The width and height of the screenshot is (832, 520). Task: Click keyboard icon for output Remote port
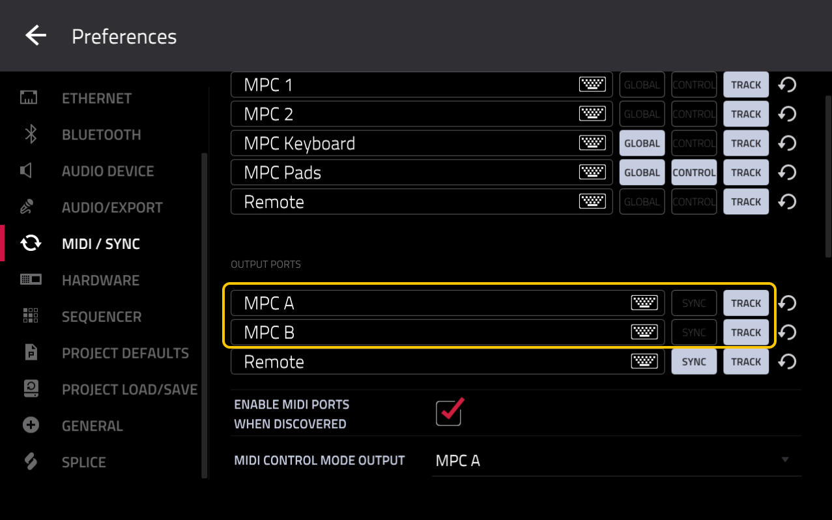pyautogui.click(x=644, y=362)
